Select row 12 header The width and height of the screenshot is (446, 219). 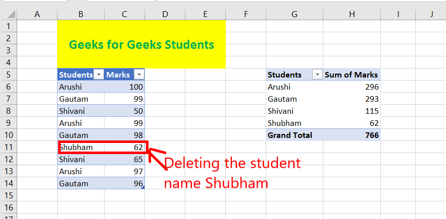click(9, 159)
